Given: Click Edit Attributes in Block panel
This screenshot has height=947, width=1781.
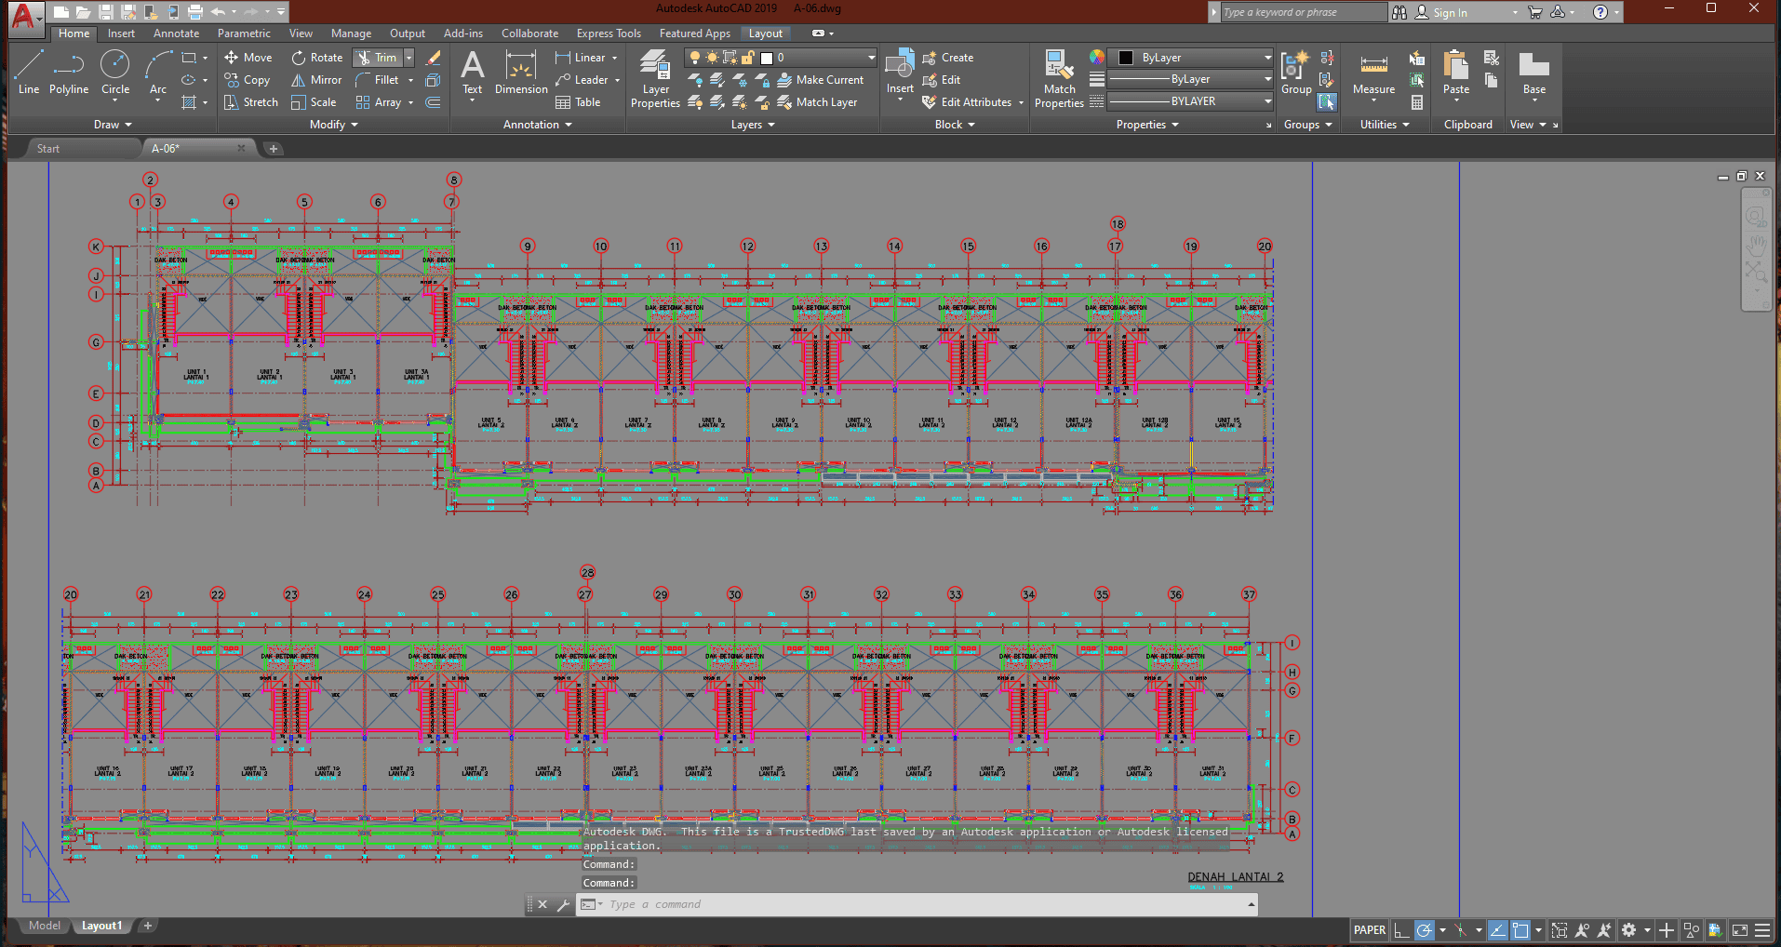Looking at the screenshot, I should [975, 102].
